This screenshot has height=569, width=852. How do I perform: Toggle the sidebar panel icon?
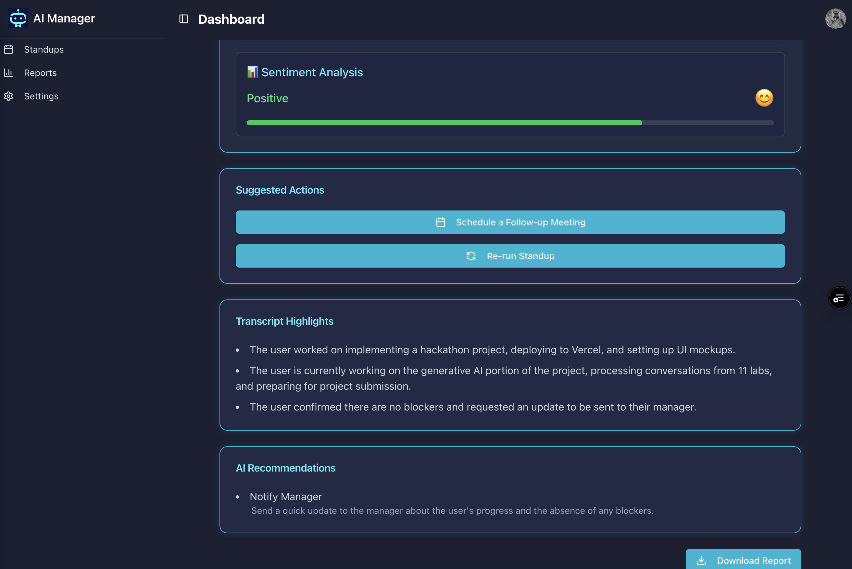point(183,19)
